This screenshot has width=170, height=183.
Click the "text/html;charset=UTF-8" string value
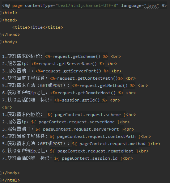click(x=87, y=5)
